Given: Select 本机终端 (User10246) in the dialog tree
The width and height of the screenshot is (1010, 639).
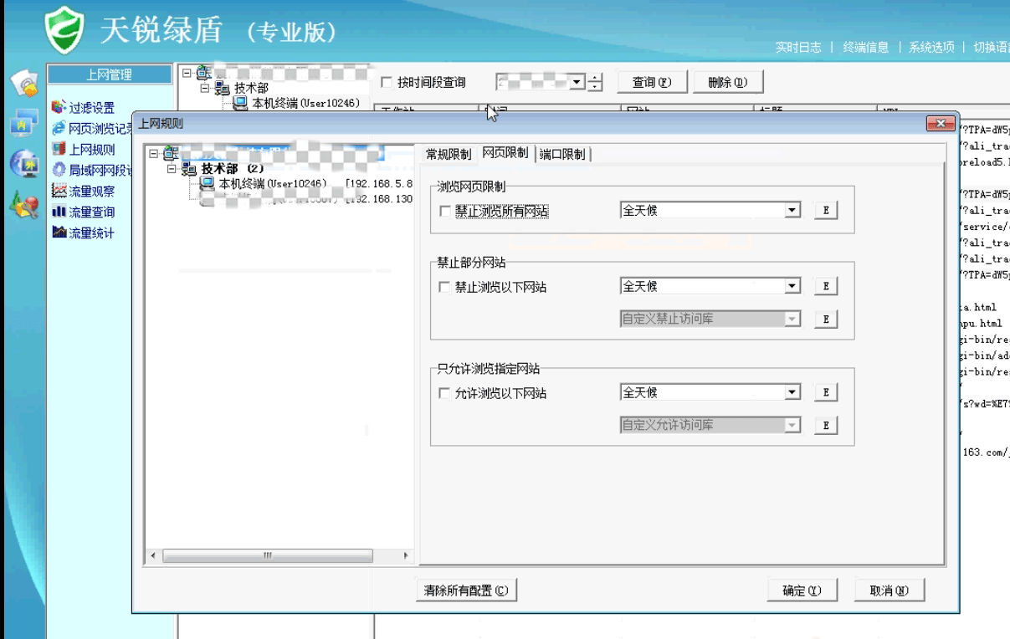Looking at the screenshot, I should [x=273, y=183].
